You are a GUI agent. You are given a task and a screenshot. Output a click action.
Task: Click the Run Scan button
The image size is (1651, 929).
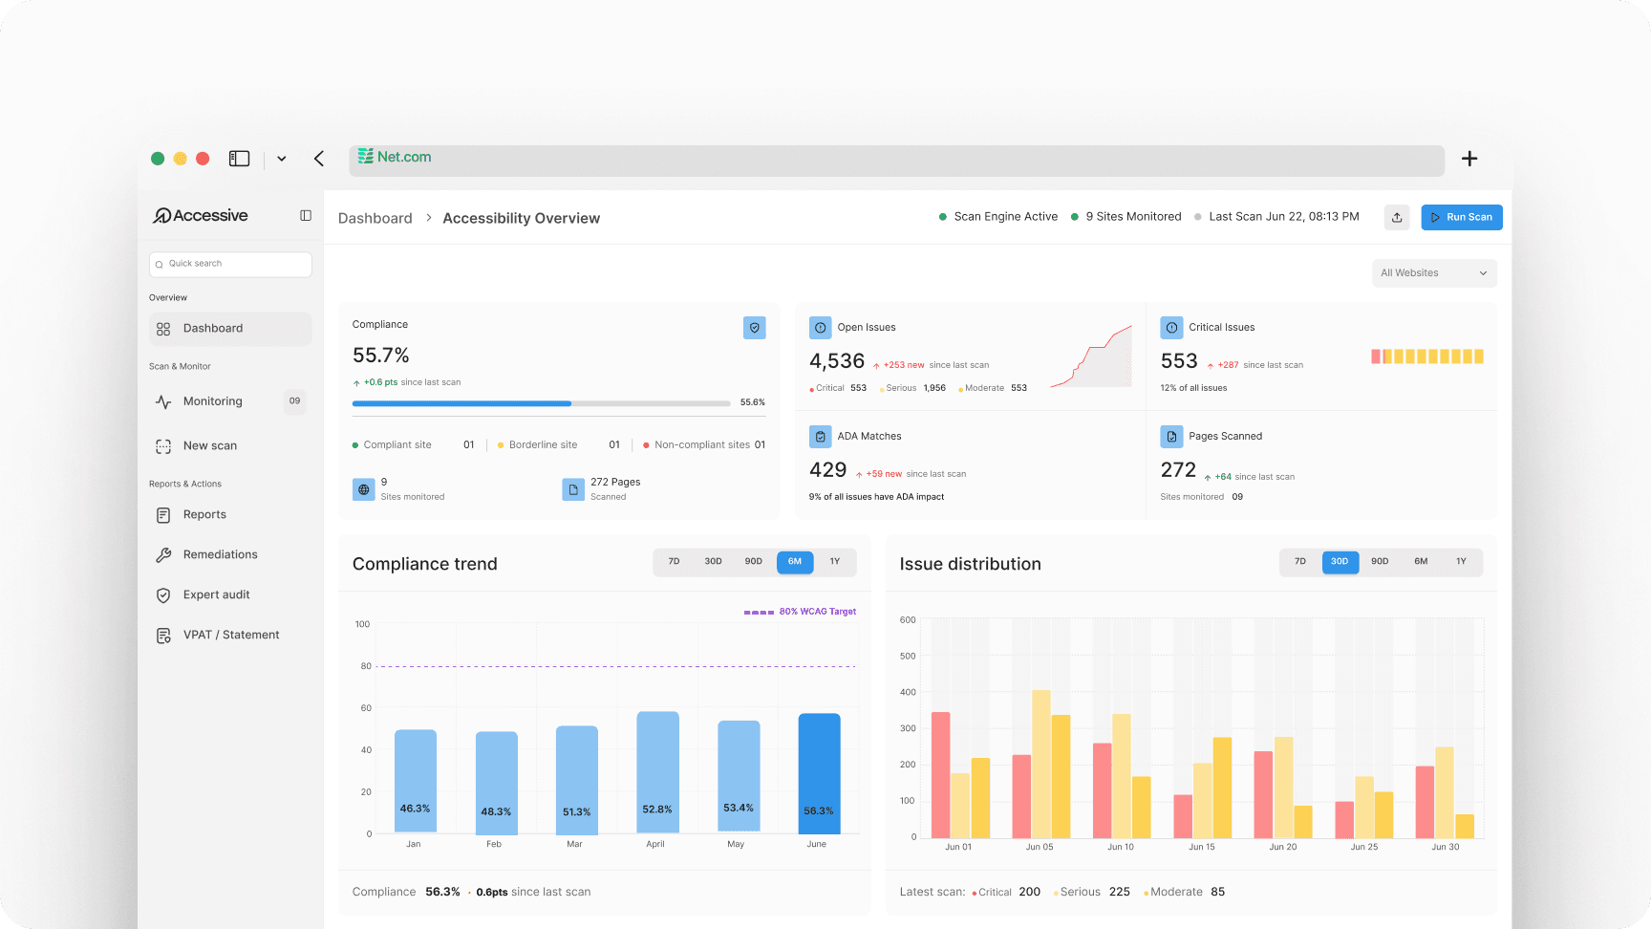[1462, 217]
